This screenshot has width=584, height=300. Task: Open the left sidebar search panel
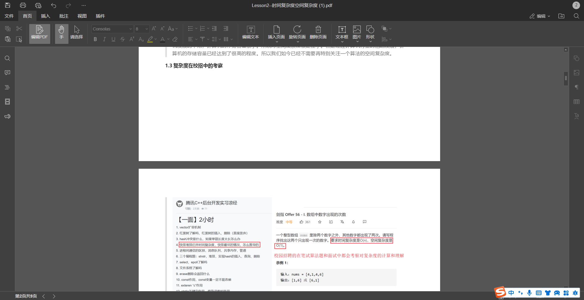click(8, 58)
